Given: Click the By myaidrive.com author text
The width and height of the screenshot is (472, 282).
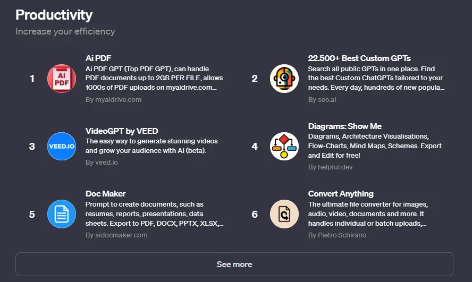Looking at the screenshot, I should [113, 99].
